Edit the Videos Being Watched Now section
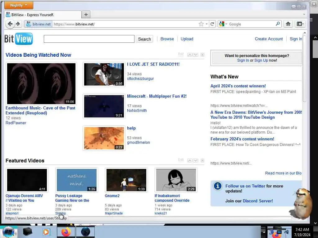 [x=181, y=54]
